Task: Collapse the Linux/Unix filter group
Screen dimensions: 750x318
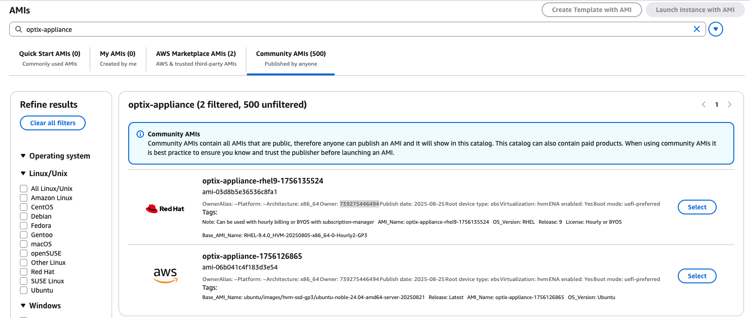Action: pyautogui.click(x=23, y=173)
